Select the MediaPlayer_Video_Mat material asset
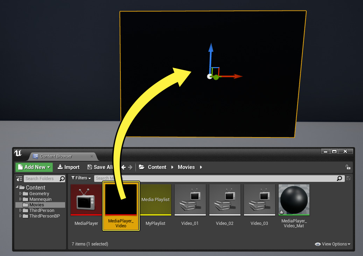 click(x=294, y=200)
